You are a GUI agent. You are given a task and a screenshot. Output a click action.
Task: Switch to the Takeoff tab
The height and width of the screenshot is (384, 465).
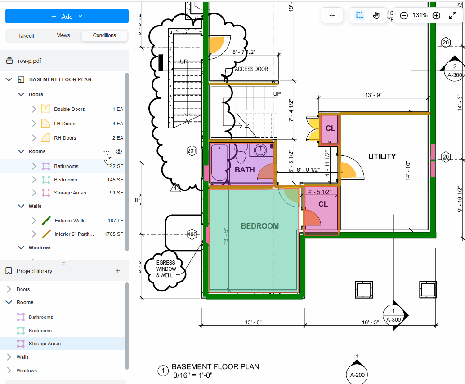[25, 35]
